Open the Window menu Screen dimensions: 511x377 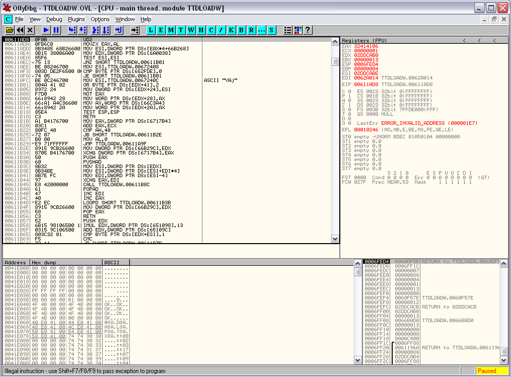125,19
